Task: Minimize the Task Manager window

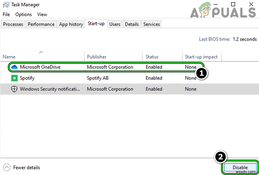Action: (215, 4)
